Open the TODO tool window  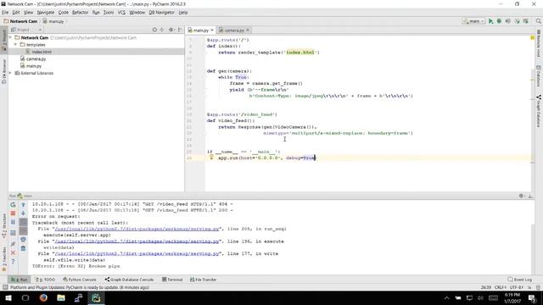click(45, 280)
